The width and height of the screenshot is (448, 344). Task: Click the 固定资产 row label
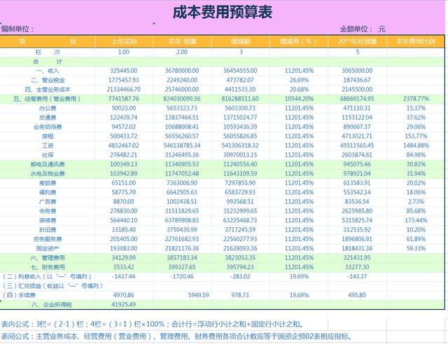48,249
